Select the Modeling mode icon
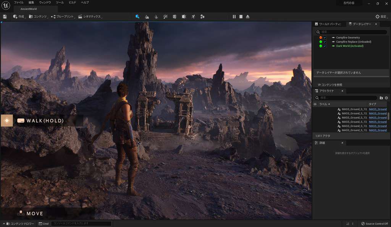This screenshot has height=227, width=391. 174,17
